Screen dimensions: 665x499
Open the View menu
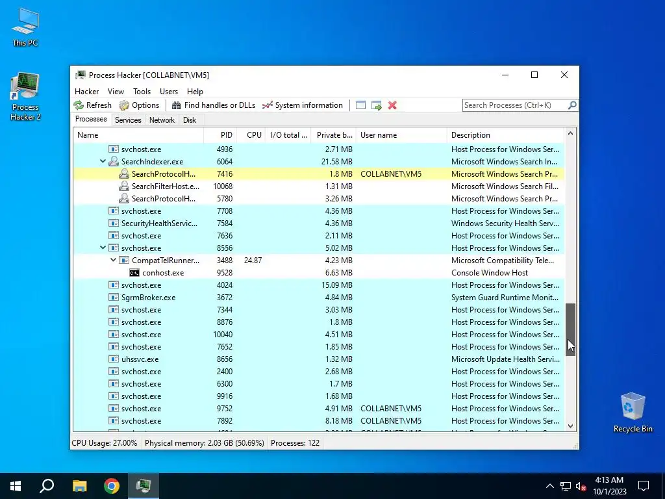point(116,91)
